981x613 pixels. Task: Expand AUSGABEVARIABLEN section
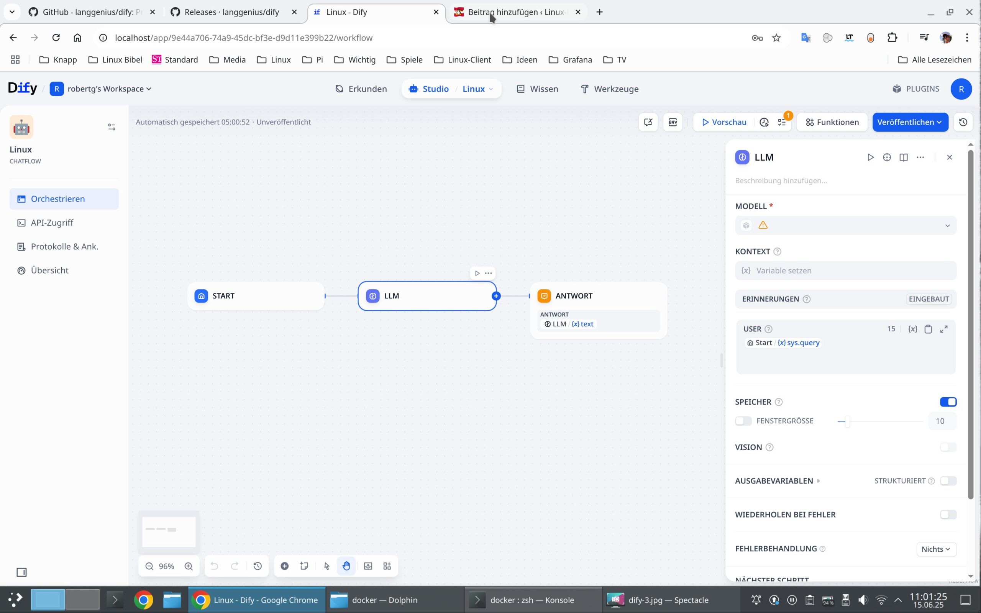coord(777,481)
